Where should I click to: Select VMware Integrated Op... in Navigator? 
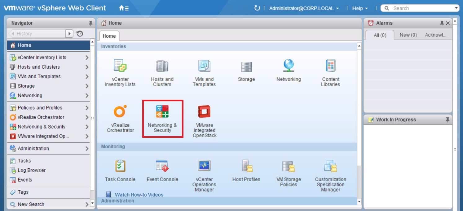49,136
